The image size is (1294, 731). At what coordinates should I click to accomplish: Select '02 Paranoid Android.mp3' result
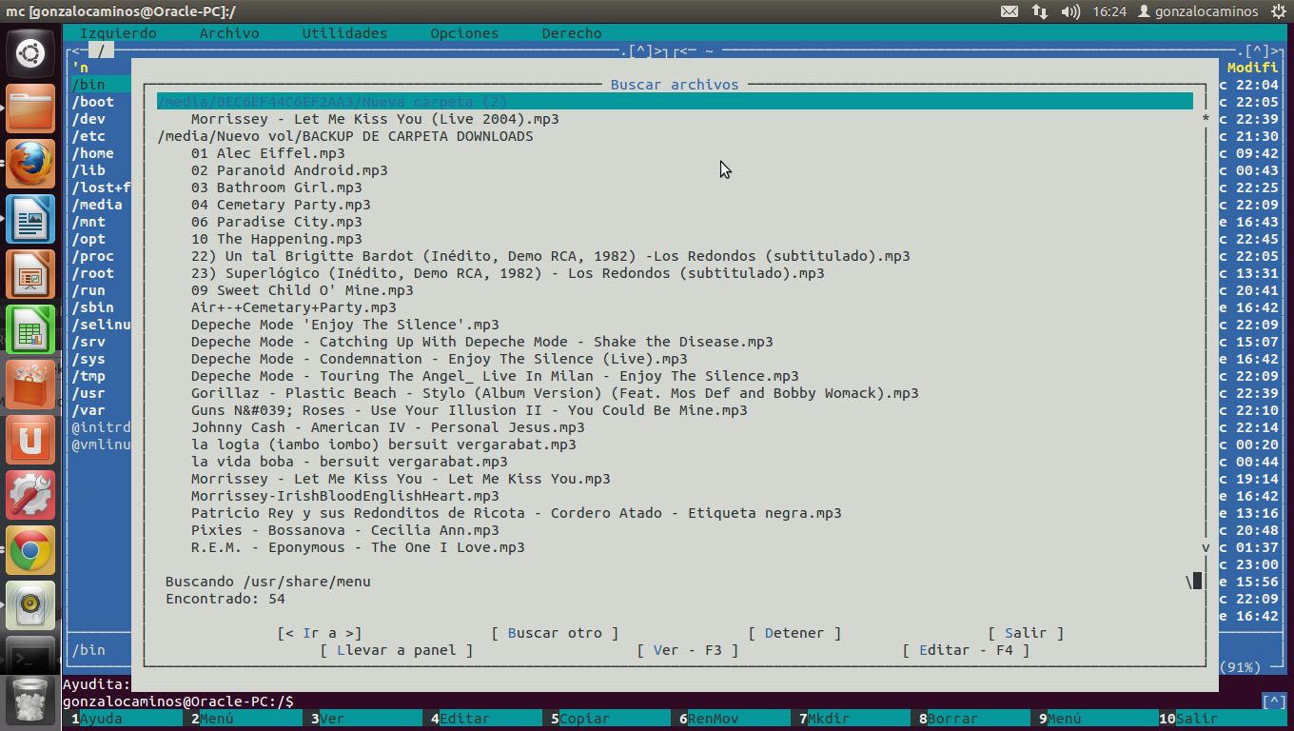tap(289, 170)
